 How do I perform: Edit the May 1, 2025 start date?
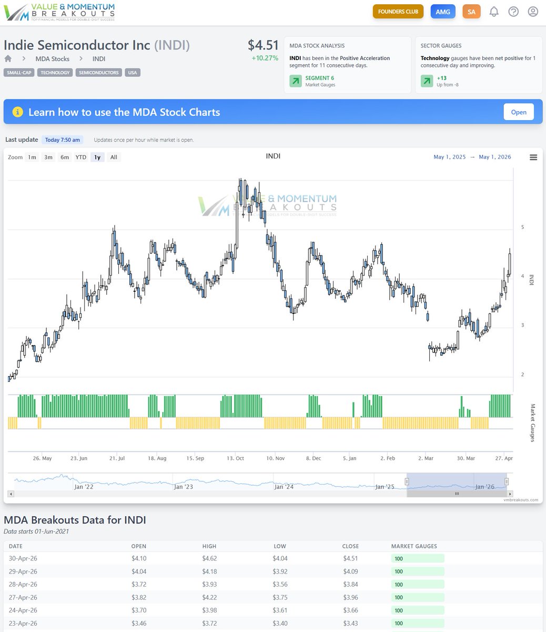pos(450,157)
